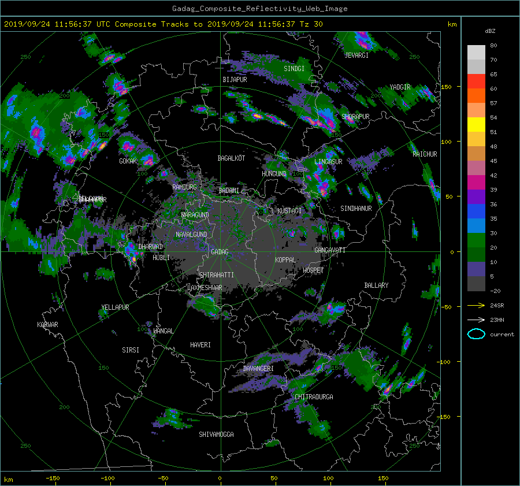Image resolution: width=520 pixels, height=486 pixels.
Task: Click the GANGAVATI city label
Action: (330, 250)
